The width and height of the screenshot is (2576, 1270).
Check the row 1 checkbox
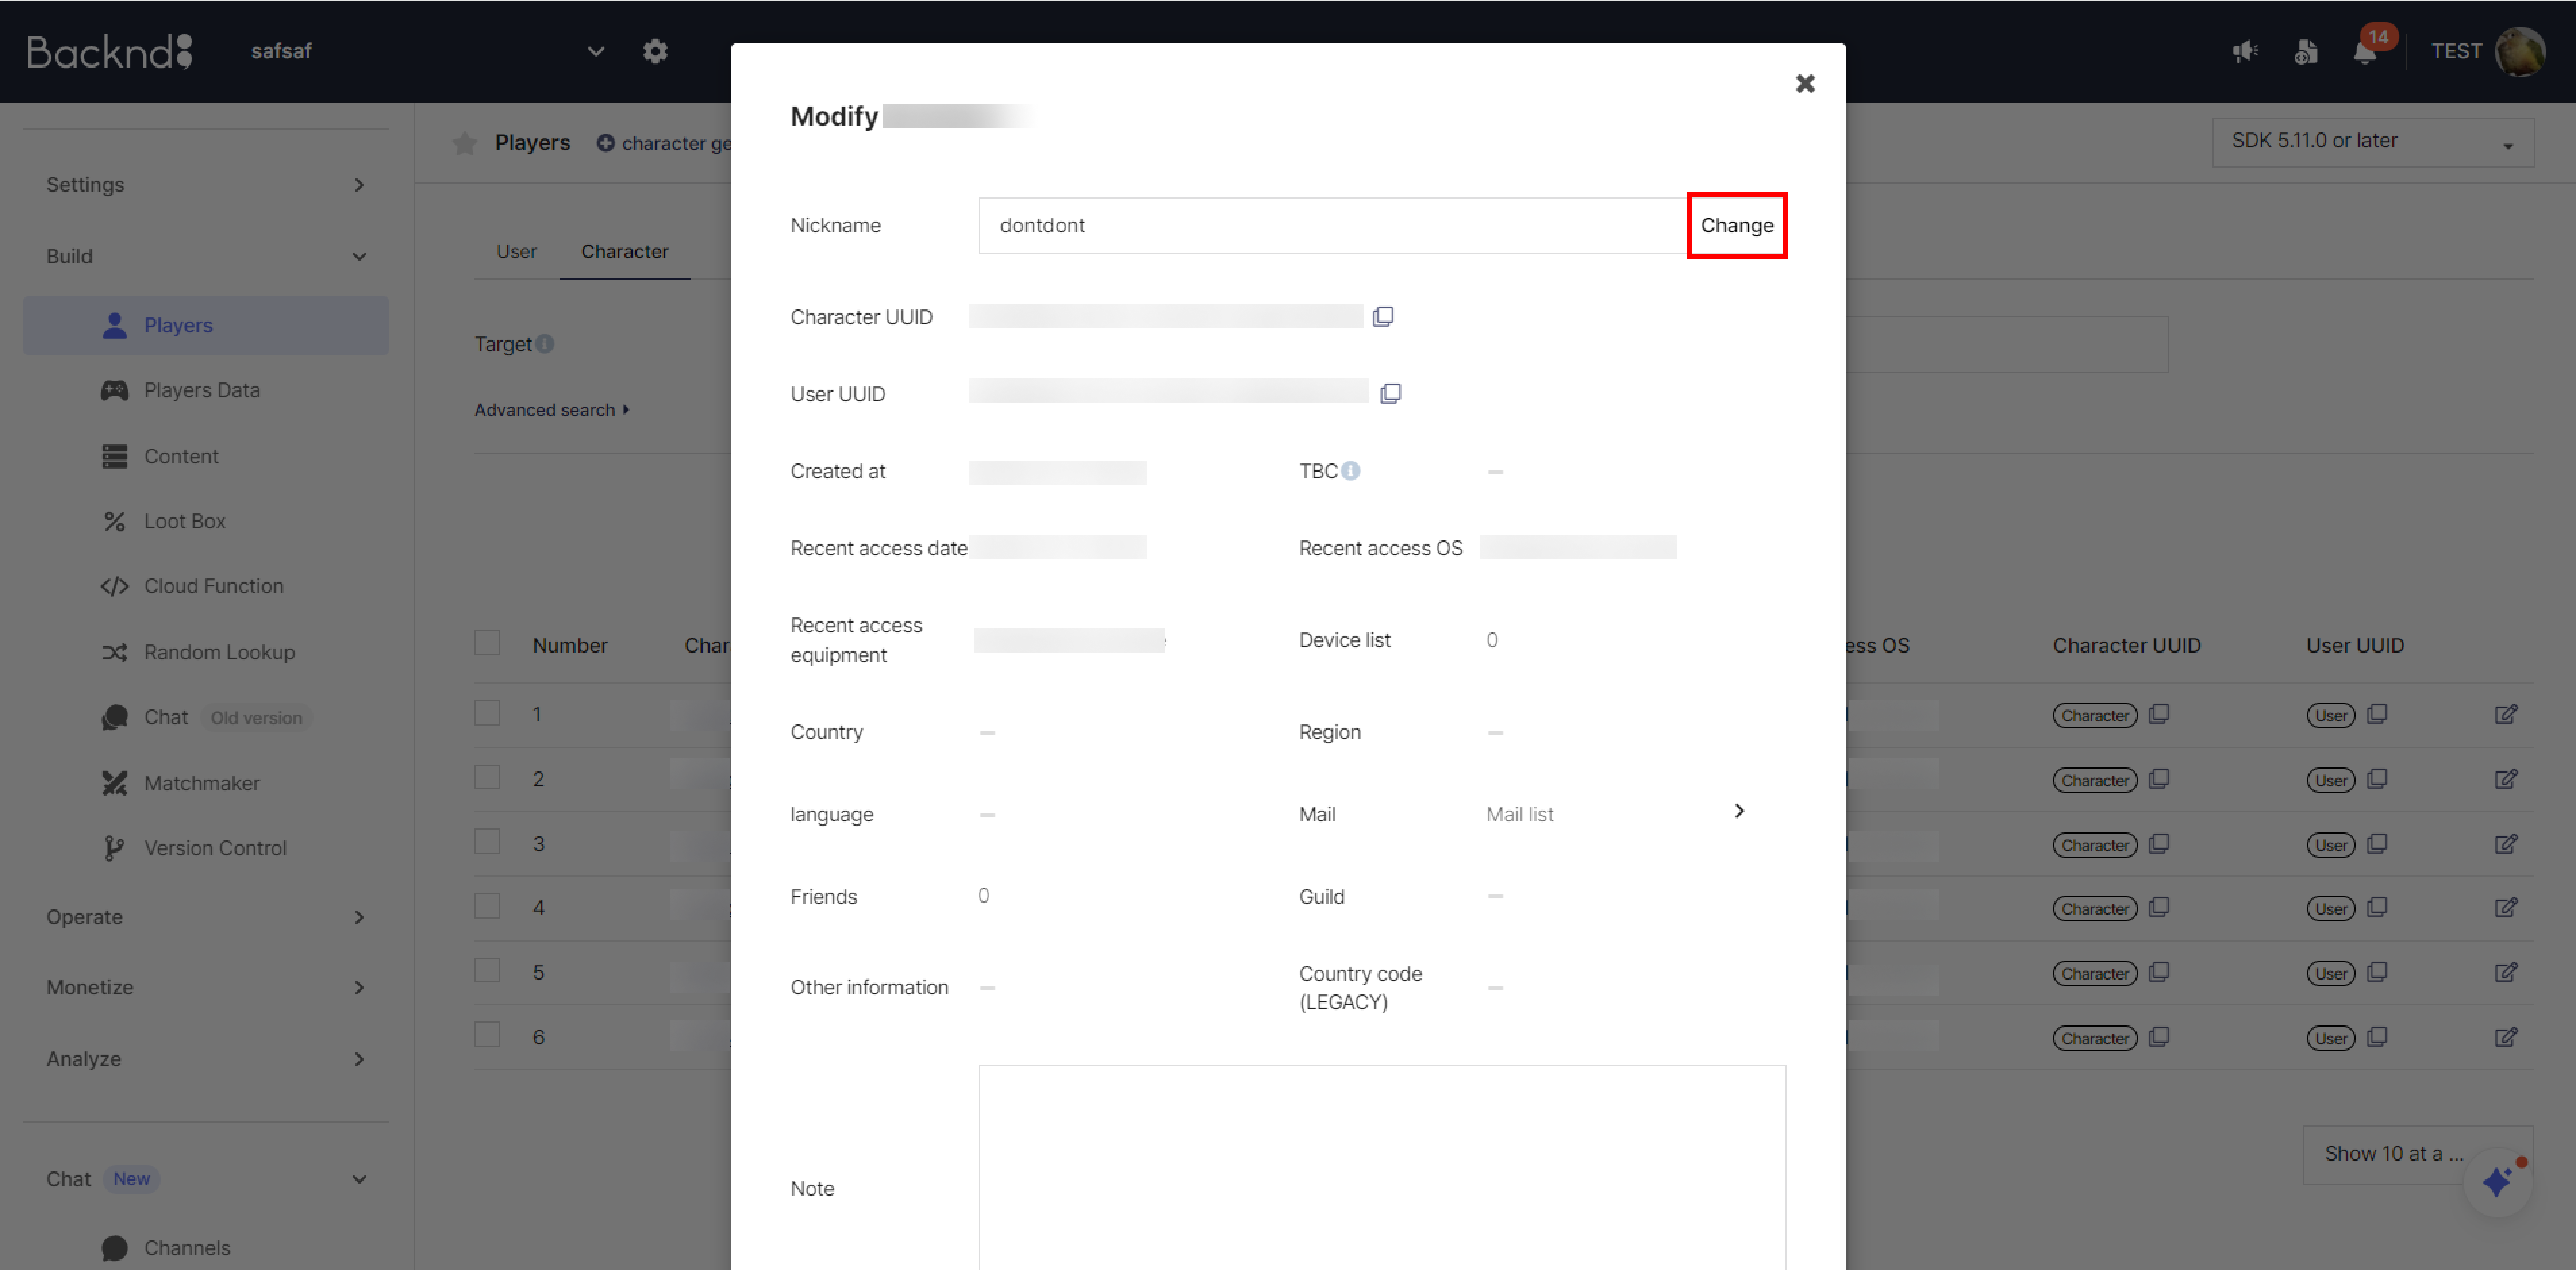[487, 713]
